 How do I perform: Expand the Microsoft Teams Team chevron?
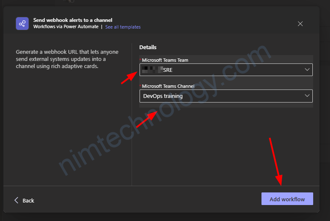[307, 70]
